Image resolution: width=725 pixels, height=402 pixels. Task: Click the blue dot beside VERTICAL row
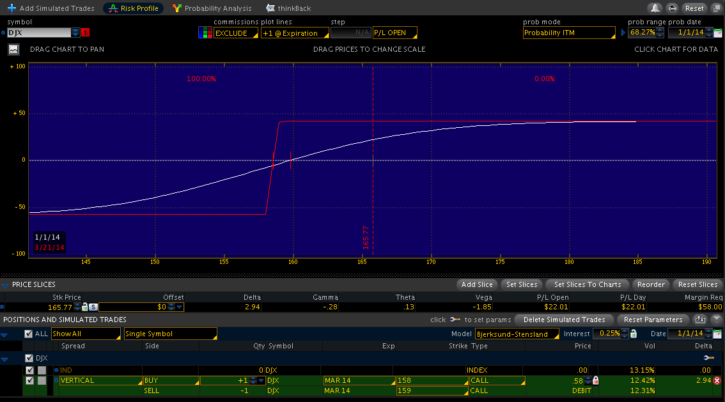(56, 380)
